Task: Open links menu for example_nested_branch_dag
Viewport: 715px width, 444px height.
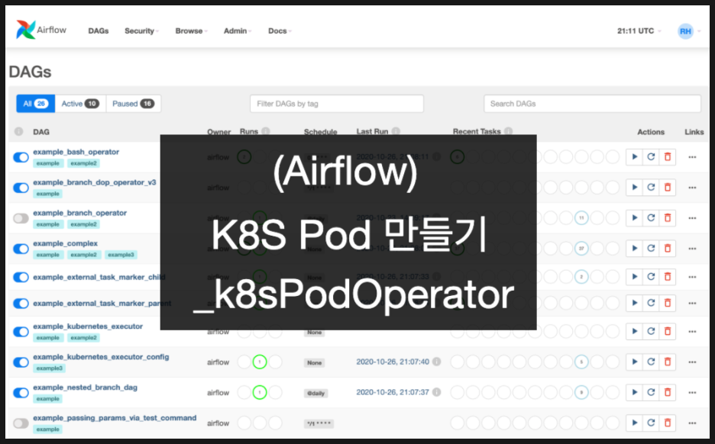Action: tap(692, 393)
